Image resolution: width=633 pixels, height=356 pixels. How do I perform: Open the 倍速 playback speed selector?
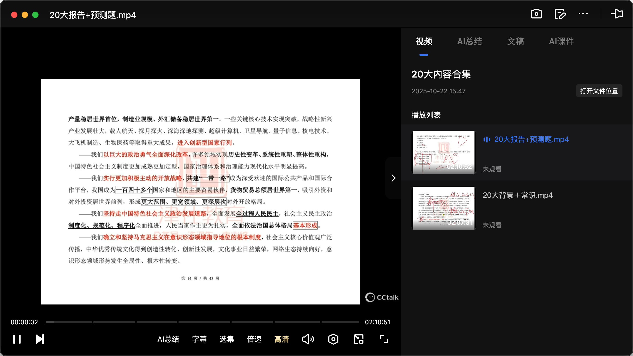[x=254, y=339]
